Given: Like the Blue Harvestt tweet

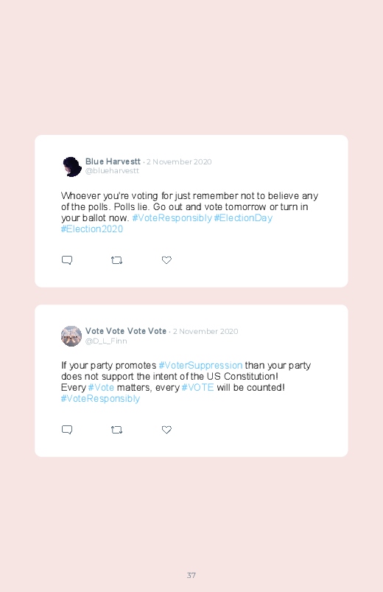Looking at the screenshot, I should point(166,260).
